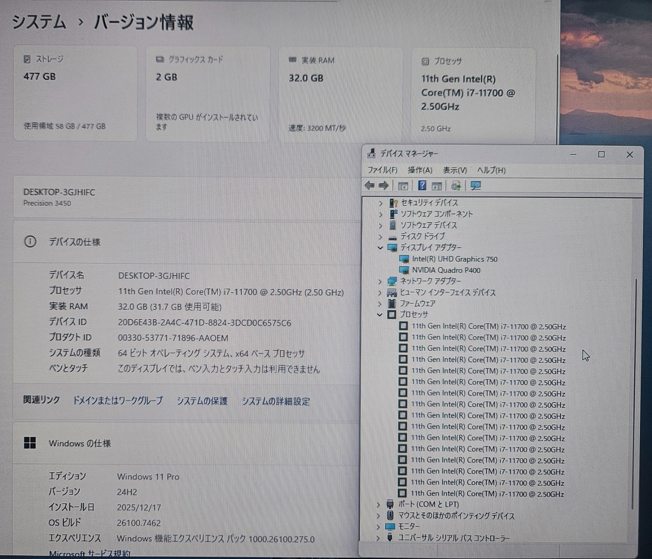Image resolution: width=652 pixels, height=559 pixels.
Task: Open Help via the blue question mark icon
Action: (422, 186)
